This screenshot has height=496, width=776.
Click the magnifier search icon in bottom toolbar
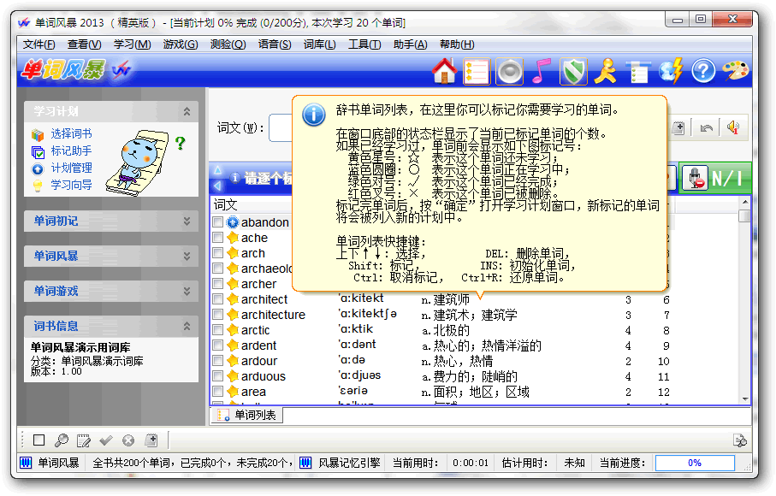pyautogui.click(x=61, y=440)
